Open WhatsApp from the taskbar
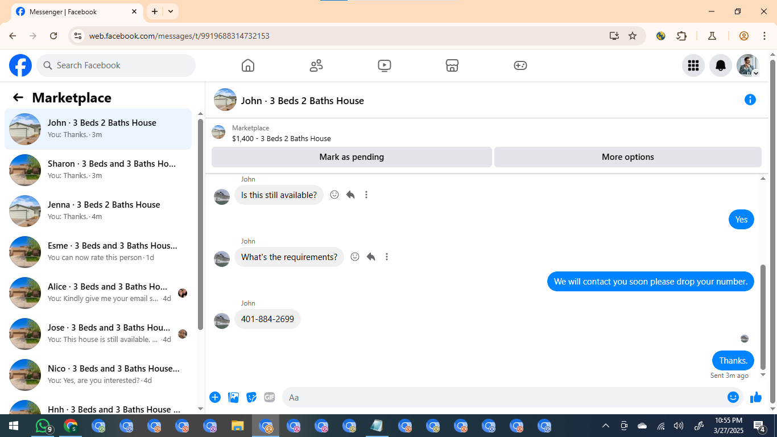 (x=43, y=426)
